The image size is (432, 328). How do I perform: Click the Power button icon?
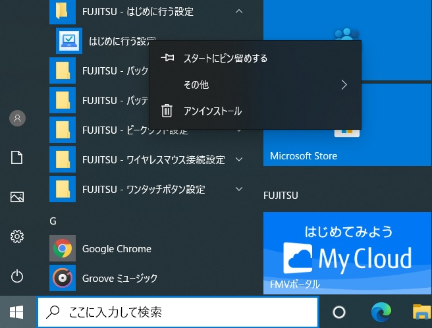[17, 276]
